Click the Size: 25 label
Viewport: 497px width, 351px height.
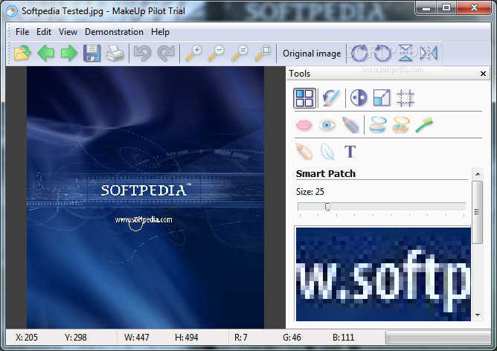[x=310, y=192]
